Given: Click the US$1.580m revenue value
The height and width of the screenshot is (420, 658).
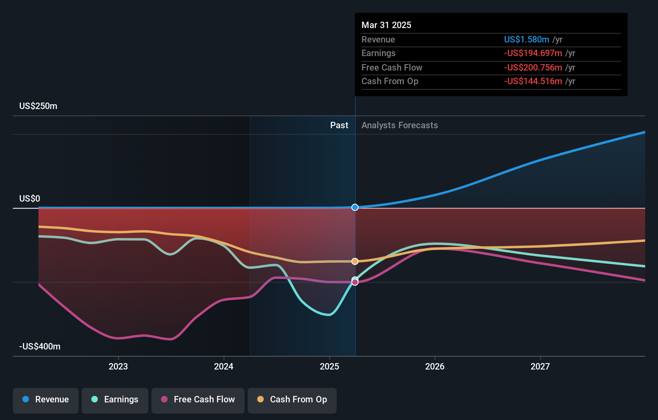Looking at the screenshot, I should (527, 39).
